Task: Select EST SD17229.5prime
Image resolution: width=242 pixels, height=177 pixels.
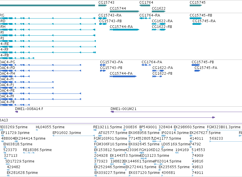Action: tap(20, 162)
